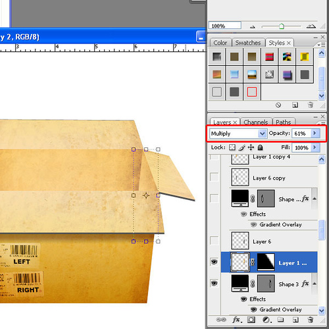Collapse the Shape 3 effects list
The width and height of the screenshot is (329, 329).
pos(315,284)
